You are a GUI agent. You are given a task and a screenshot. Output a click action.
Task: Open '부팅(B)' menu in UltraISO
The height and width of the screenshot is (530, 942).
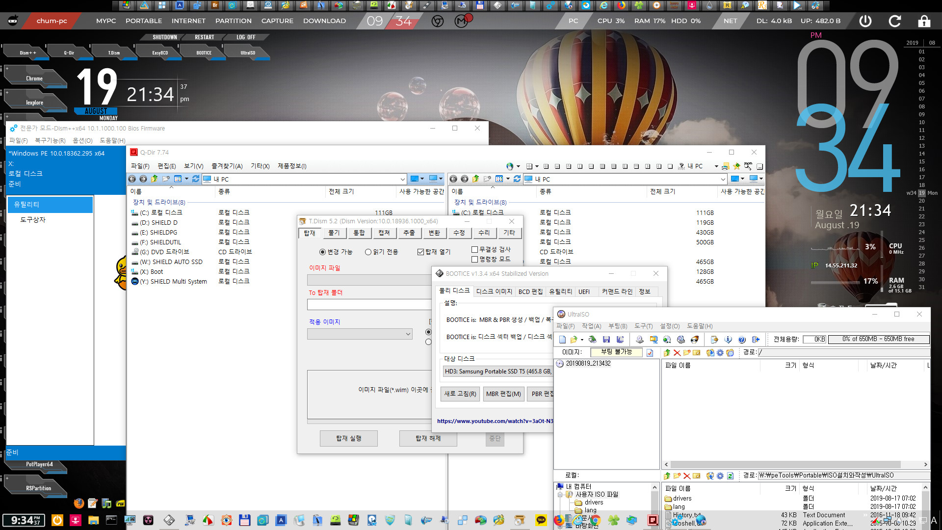click(618, 326)
